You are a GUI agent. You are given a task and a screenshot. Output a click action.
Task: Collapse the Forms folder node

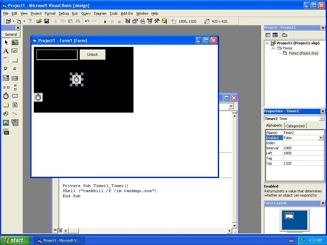point(273,48)
